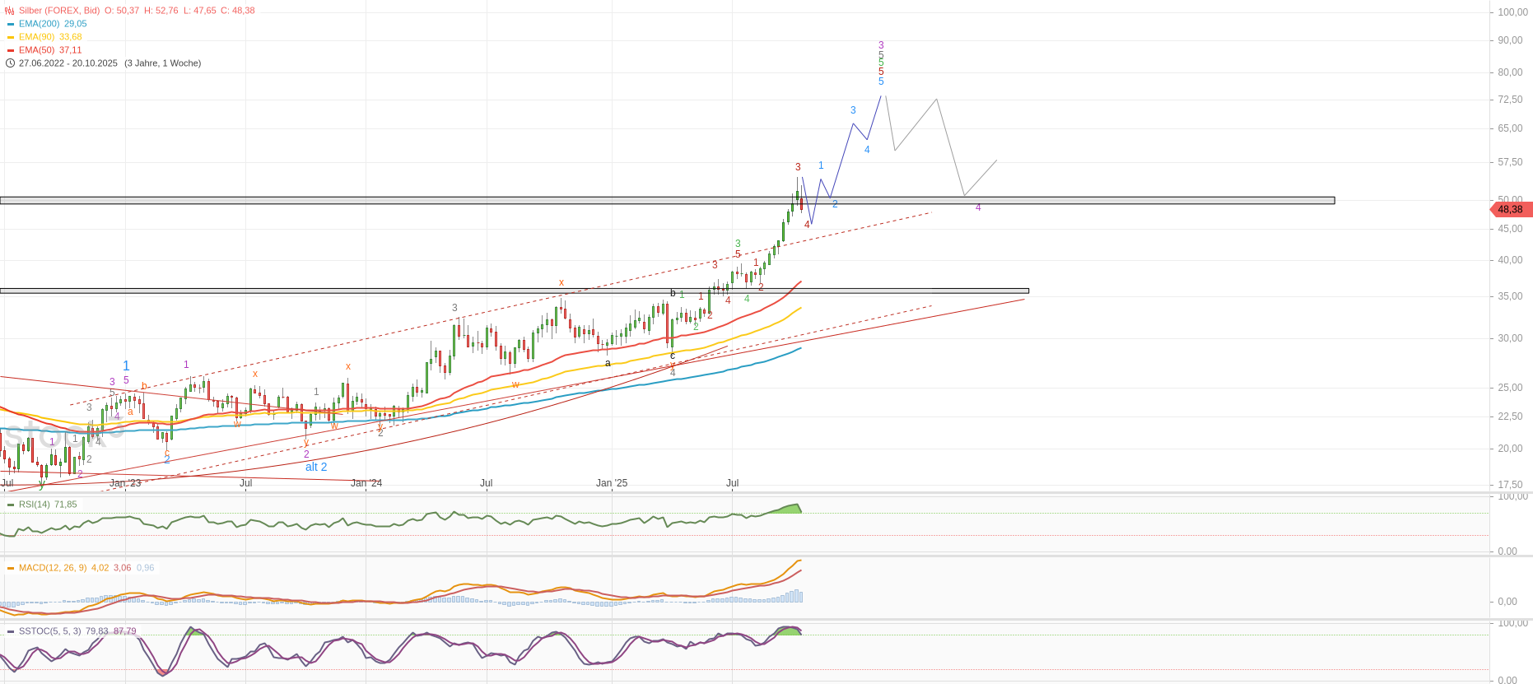Select the RSI(14) indicator label
This screenshot has width=1533, height=684.
coord(35,505)
